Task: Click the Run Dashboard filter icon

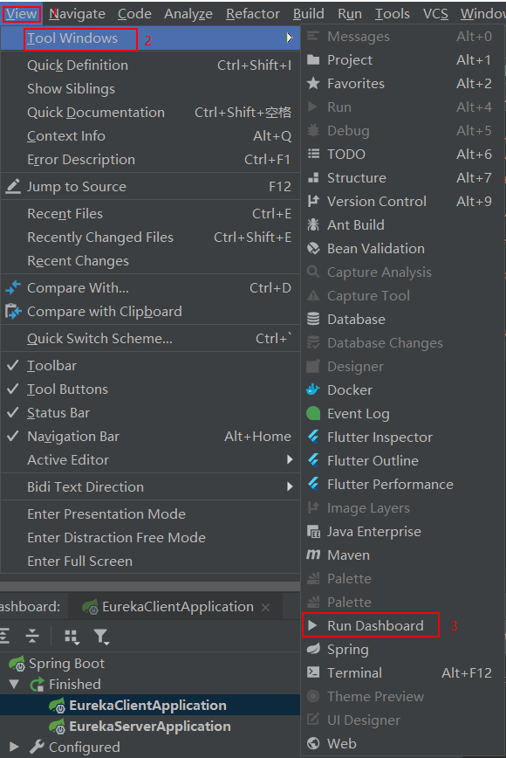Action: coord(101,637)
